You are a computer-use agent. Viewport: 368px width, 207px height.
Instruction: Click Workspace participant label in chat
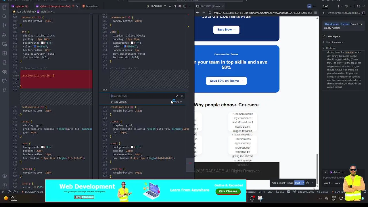[x=334, y=36]
